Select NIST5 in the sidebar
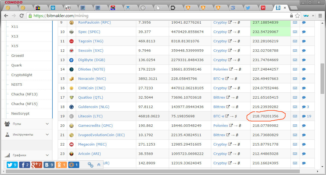 17,85
